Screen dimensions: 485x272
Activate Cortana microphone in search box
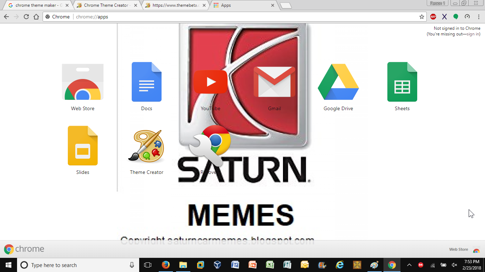click(132, 265)
